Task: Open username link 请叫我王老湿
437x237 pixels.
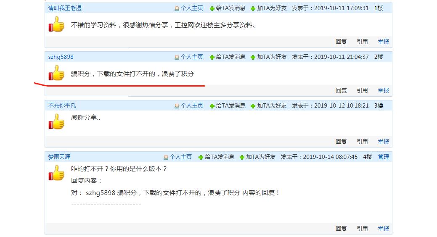Action: (x=65, y=8)
